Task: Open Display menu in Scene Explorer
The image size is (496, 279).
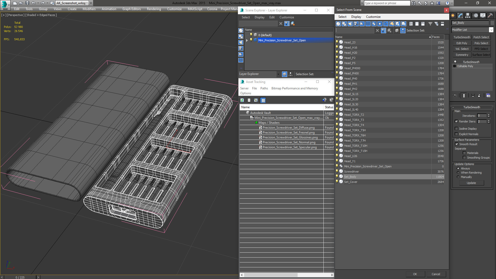Action: point(259,17)
